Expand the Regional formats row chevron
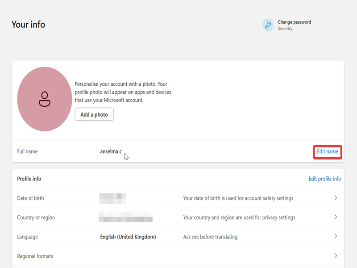This screenshot has width=357, height=268. click(336, 256)
